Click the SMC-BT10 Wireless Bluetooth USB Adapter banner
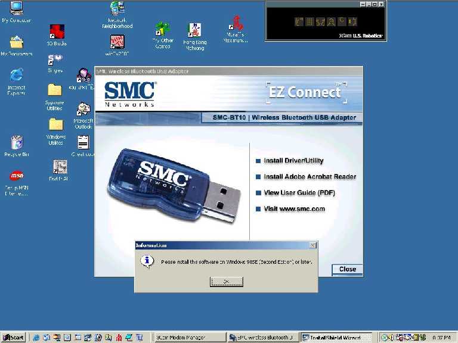Screen dimensions: 458x343 click(x=282, y=118)
